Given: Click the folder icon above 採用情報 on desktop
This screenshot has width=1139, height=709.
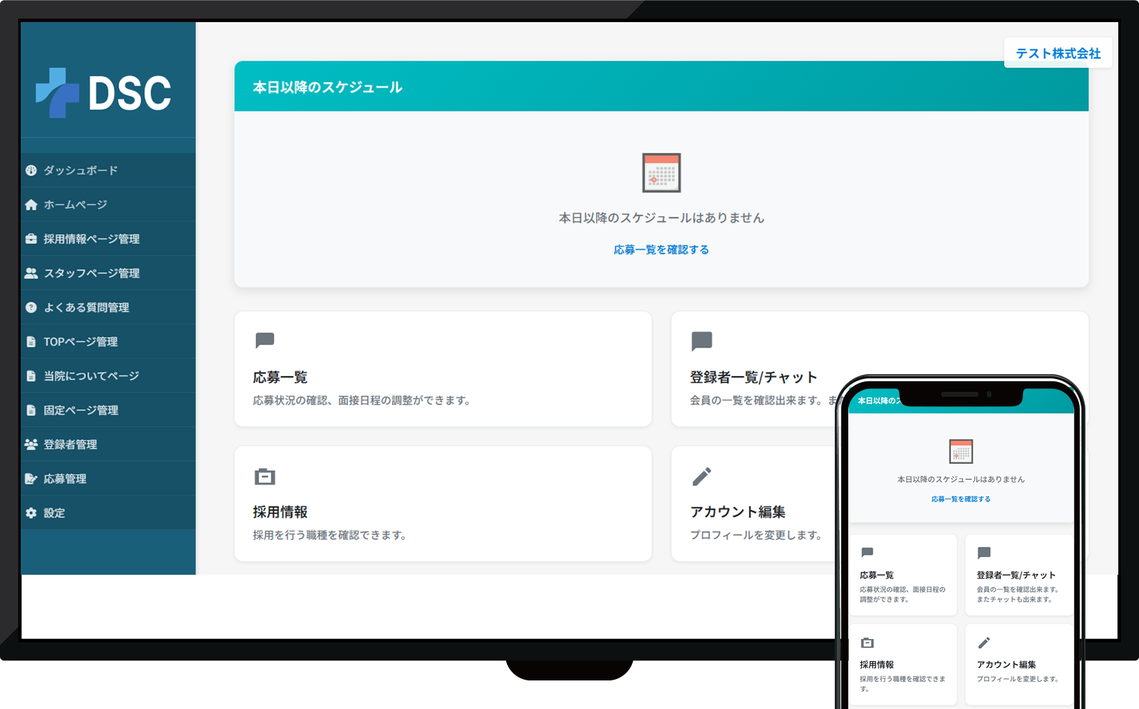Looking at the screenshot, I should coord(265,476).
